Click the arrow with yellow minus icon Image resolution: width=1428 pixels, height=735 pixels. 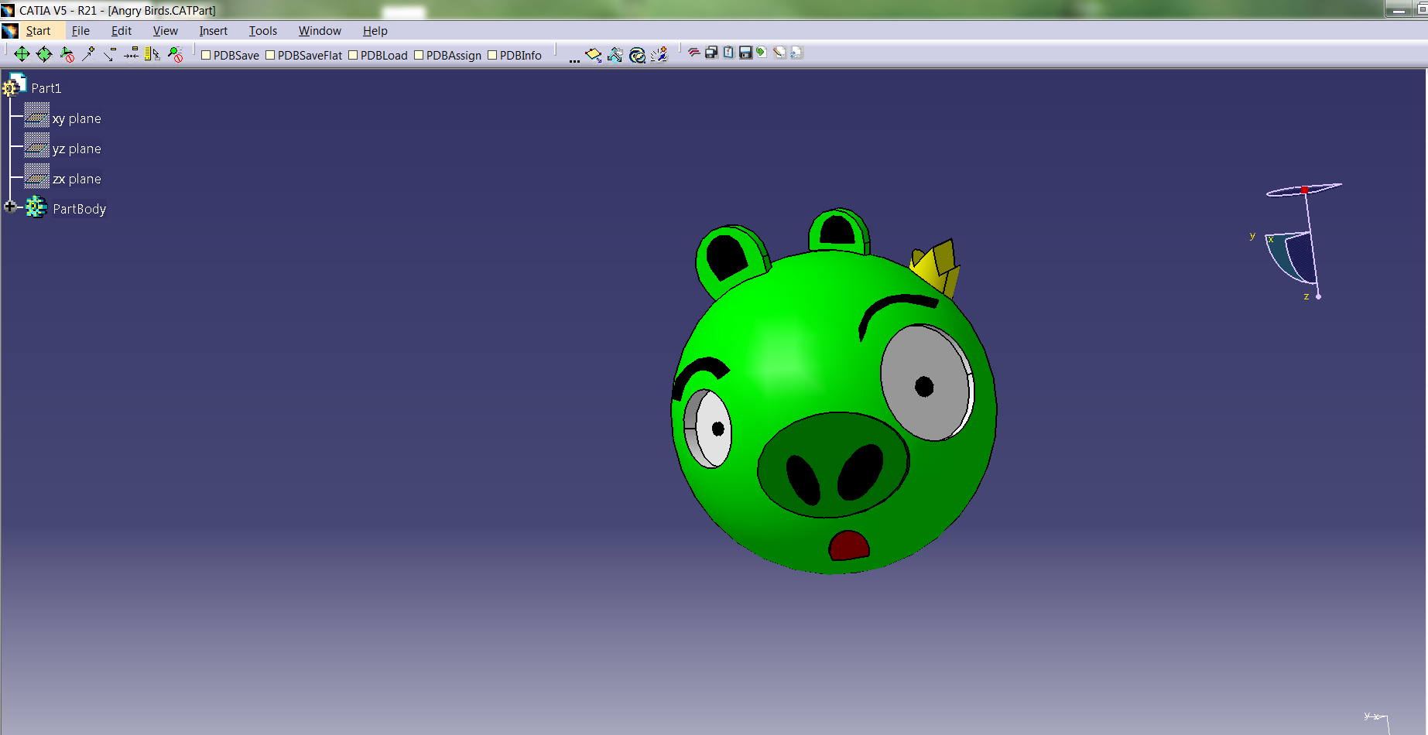point(110,54)
